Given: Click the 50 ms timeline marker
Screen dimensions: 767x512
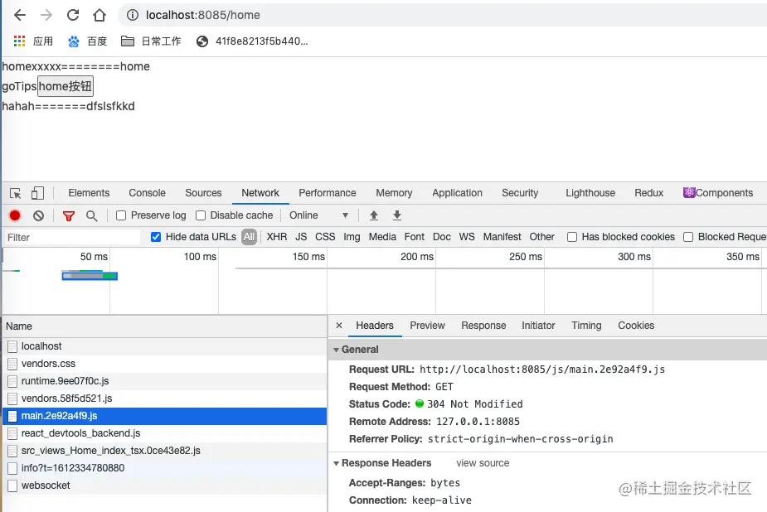Looking at the screenshot, I should pos(94,257).
